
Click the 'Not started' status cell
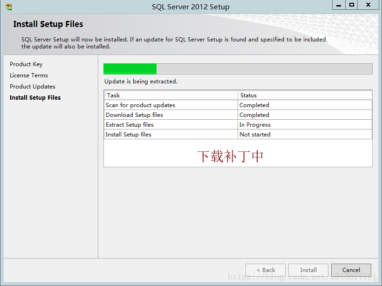point(305,134)
